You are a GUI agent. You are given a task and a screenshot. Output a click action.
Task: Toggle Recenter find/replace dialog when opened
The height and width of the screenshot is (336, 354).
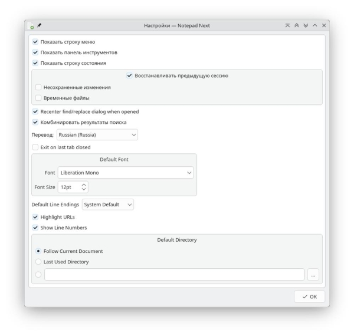click(x=35, y=111)
